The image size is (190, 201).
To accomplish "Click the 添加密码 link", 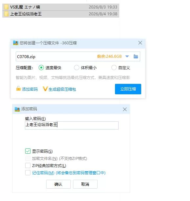I will pos(30,89).
